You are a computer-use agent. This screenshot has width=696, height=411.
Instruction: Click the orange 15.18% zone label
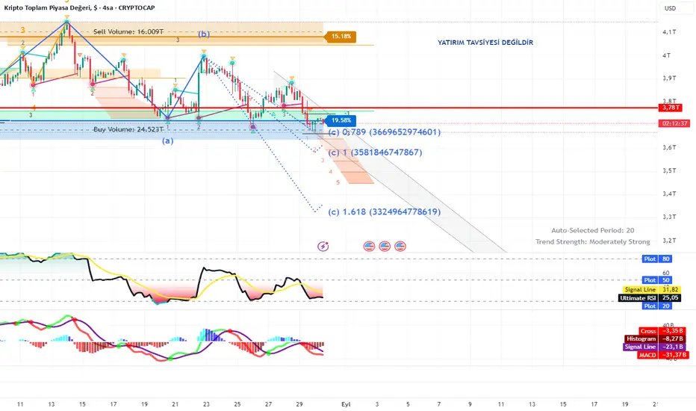(x=341, y=37)
